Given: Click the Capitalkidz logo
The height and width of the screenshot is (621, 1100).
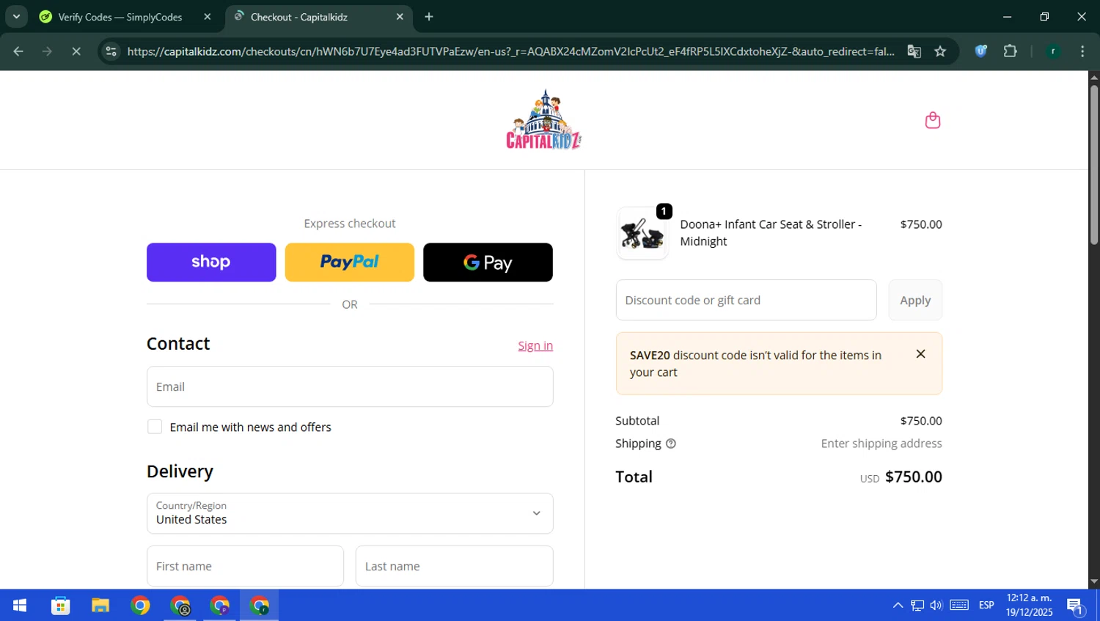Looking at the screenshot, I should point(544,120).
